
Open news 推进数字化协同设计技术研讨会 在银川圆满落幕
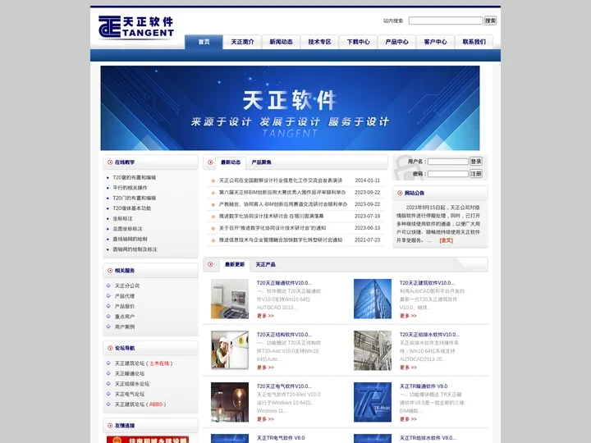(x=272, y=217)
